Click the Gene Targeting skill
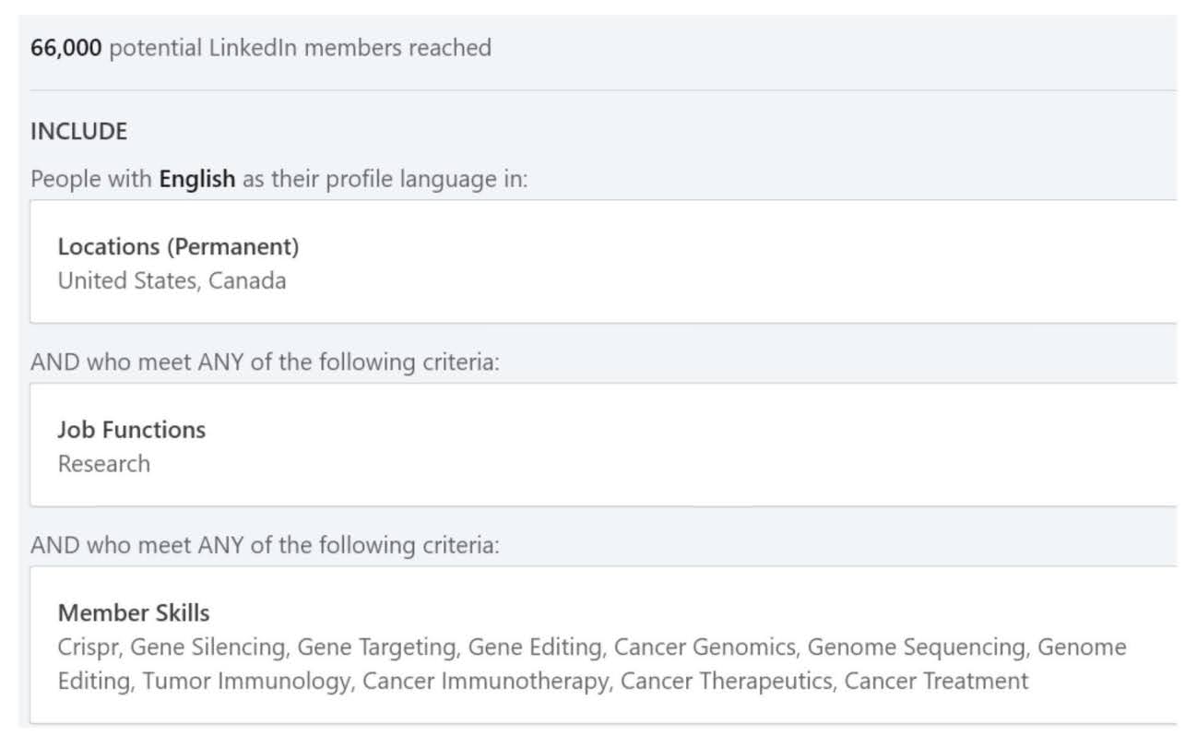This screenshot has height=748, width=1197. 376,647
